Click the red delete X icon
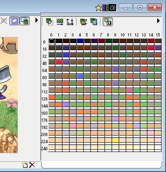 click(32, 165)
